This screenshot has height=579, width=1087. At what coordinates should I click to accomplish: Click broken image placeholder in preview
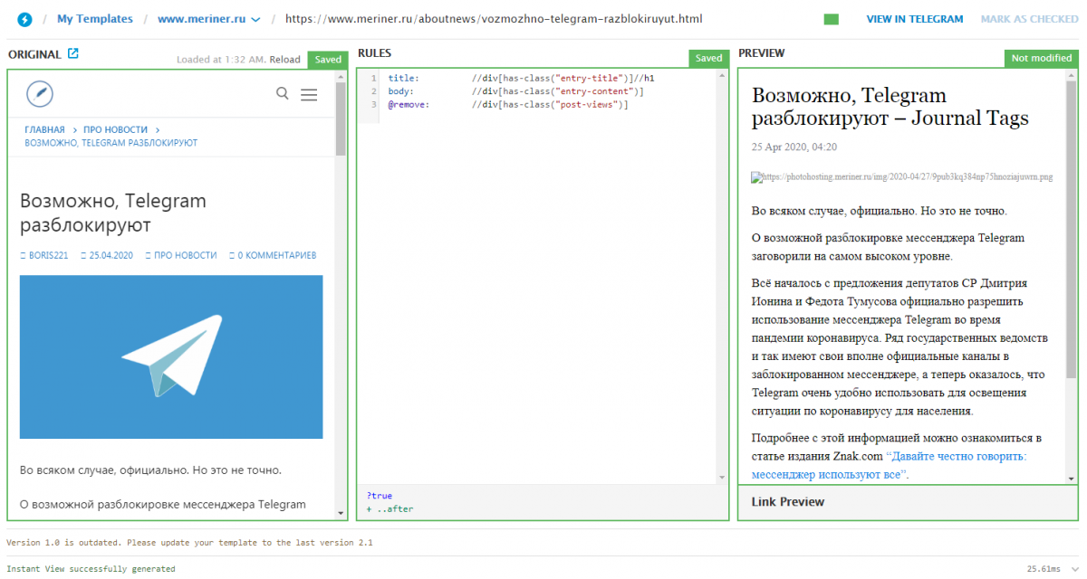pyautogui.click(x=902, y=177)
